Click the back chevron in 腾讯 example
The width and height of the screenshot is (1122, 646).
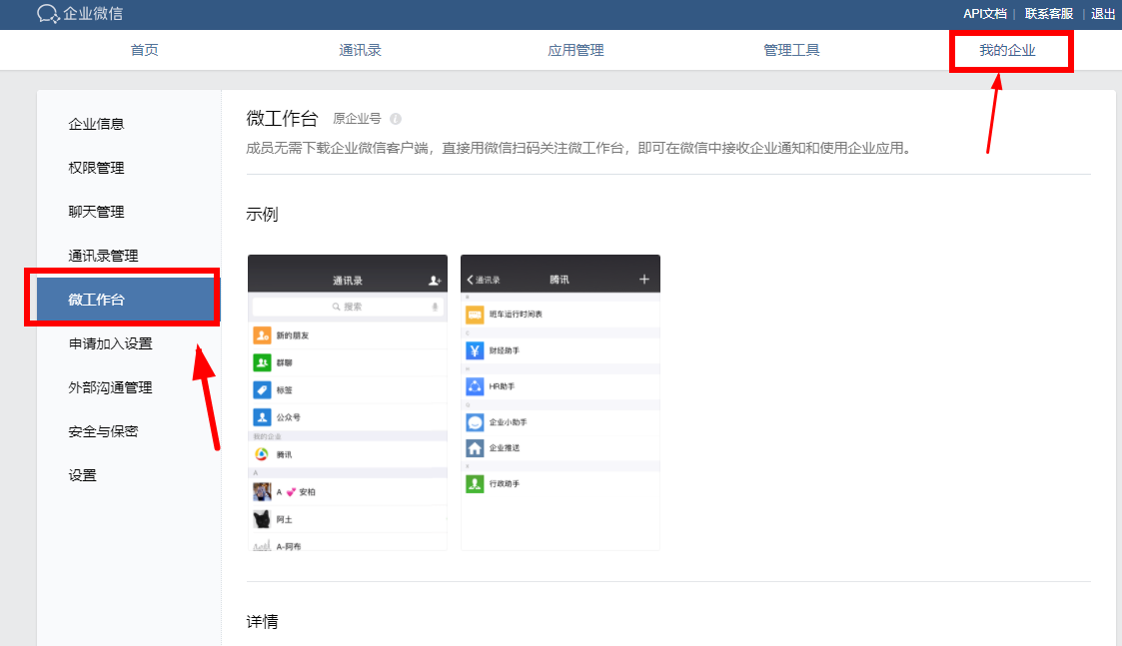pyautogui.click(x=471, y=280)
